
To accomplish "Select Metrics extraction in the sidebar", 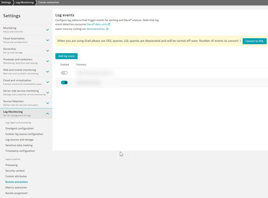I will [16, 188].
